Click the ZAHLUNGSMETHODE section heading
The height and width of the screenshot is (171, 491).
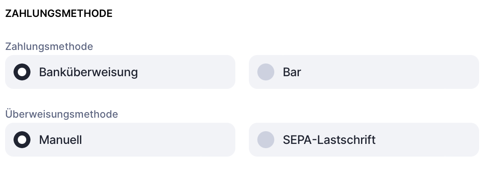point(59,14)
